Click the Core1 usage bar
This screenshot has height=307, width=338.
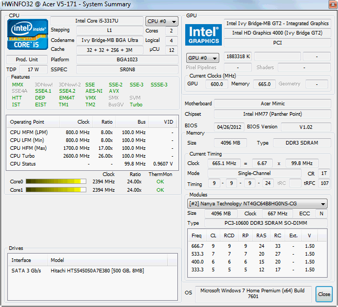click(x=56, y=190)
